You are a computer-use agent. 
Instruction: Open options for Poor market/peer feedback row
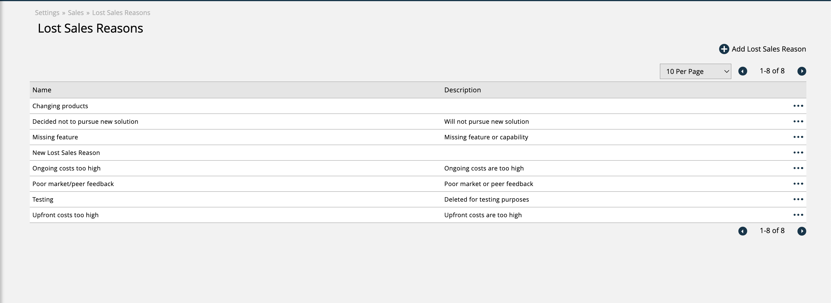[x=798, y=183]
